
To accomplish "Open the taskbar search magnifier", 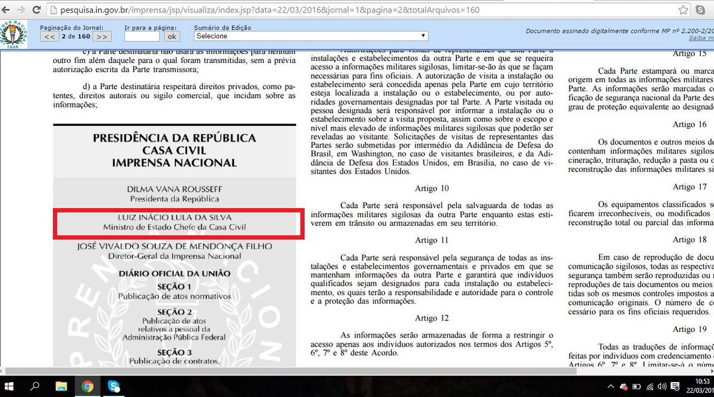I will pyautogui.click(x=36, y=387).
